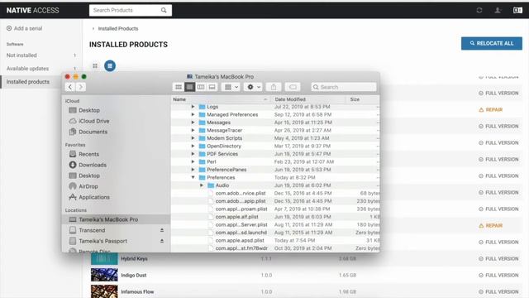Expand the Audio subfolder
The image size is (529, 298).
(202, 185)
